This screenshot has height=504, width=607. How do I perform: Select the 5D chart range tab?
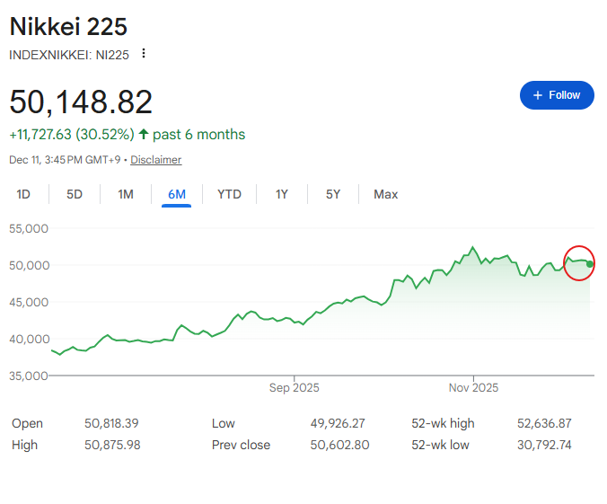[75, 194]
